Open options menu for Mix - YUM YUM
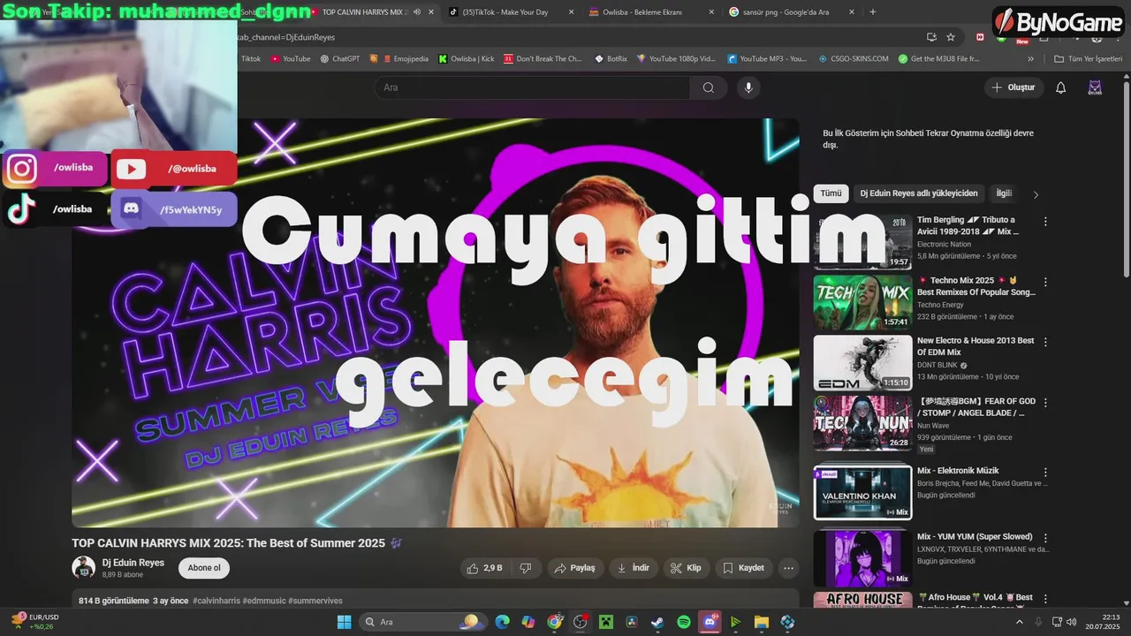 pyautogui.click(x=1045, y=538)
